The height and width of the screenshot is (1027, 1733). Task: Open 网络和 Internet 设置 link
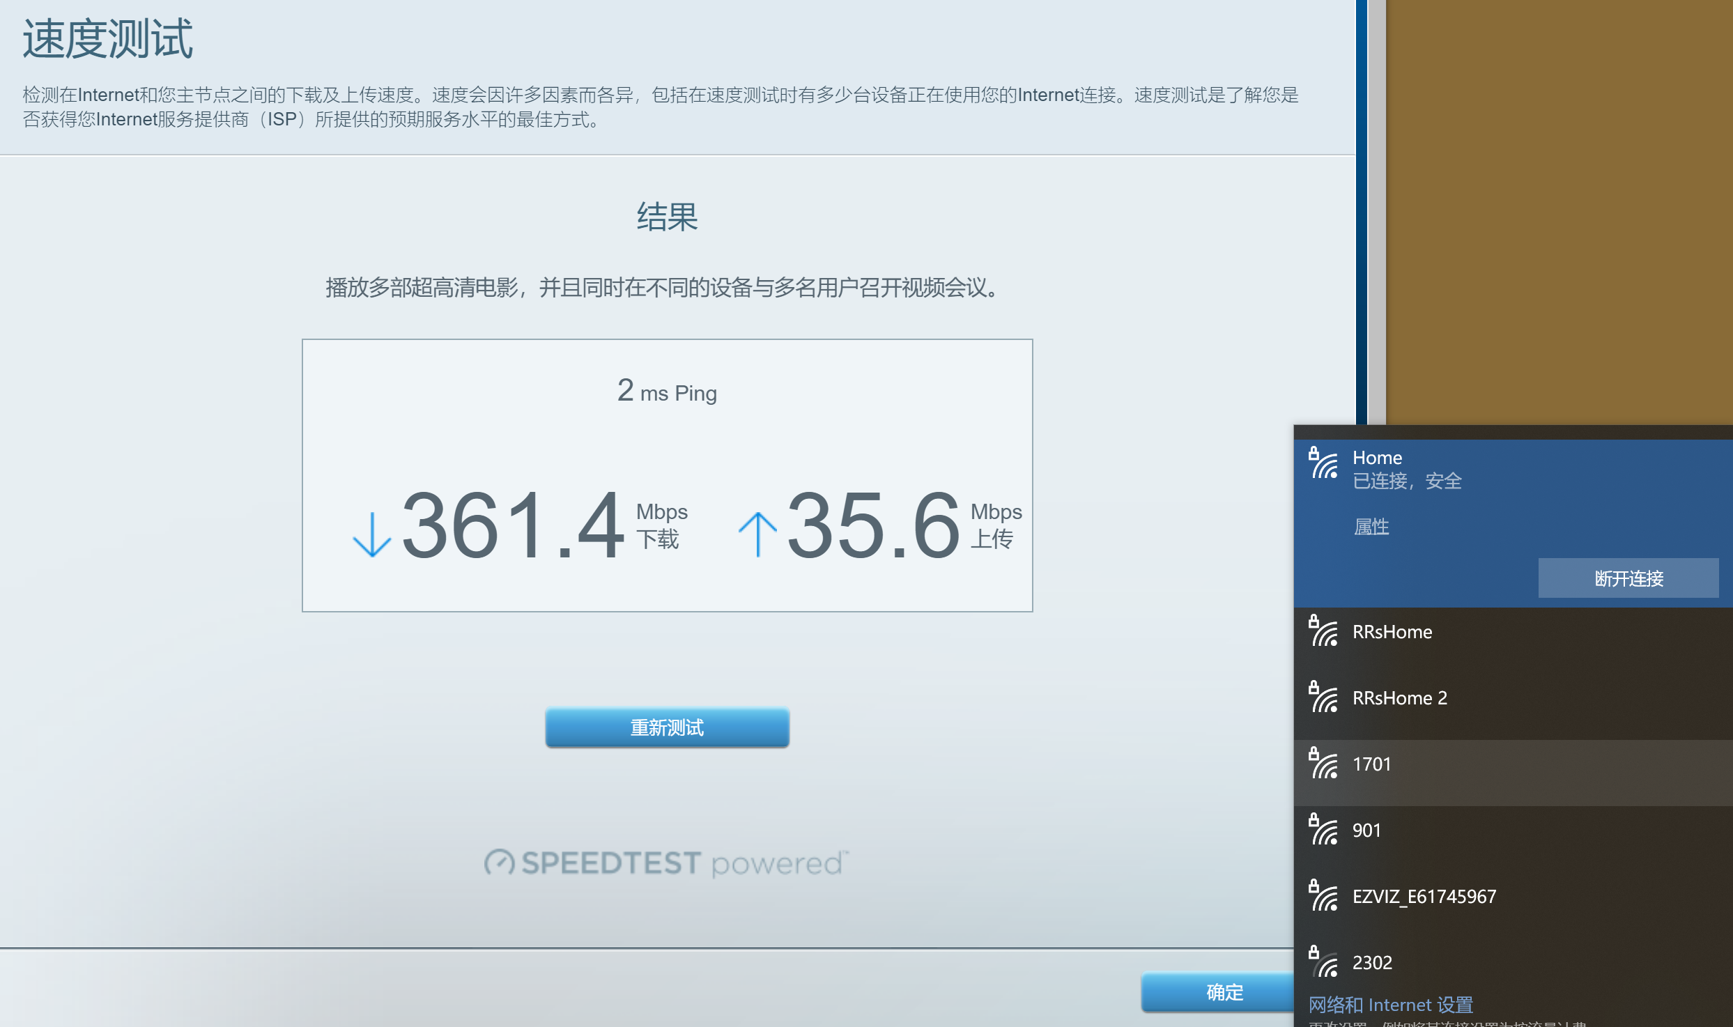click(1390, 1005)
